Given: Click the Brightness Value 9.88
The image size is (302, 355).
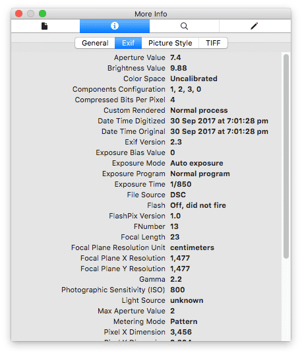Looking at the screenshot, I should pos(179,68).
